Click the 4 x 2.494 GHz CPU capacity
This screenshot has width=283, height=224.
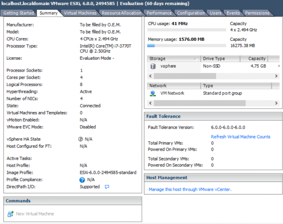[x=243, y=30]
